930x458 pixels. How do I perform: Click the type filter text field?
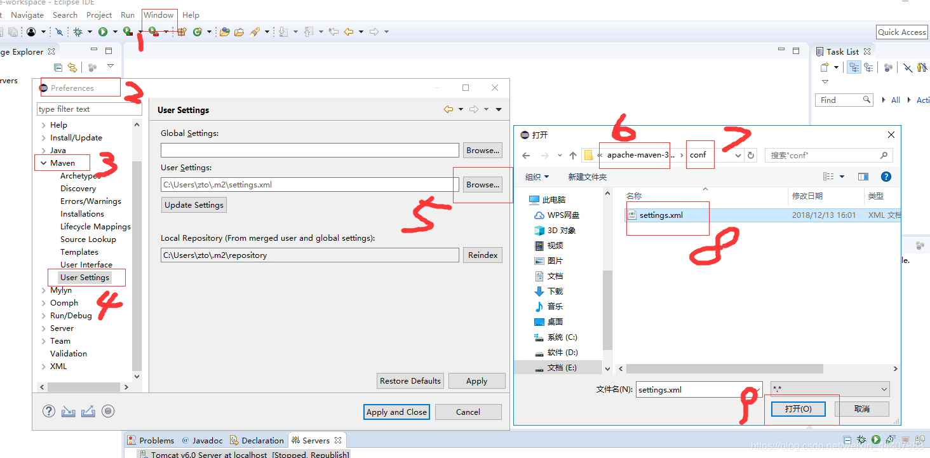click(89, 109)
